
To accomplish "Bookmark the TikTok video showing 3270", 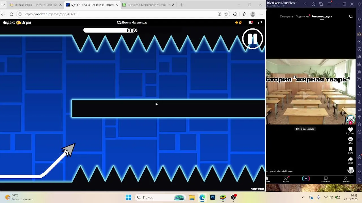I will (351, 149).
